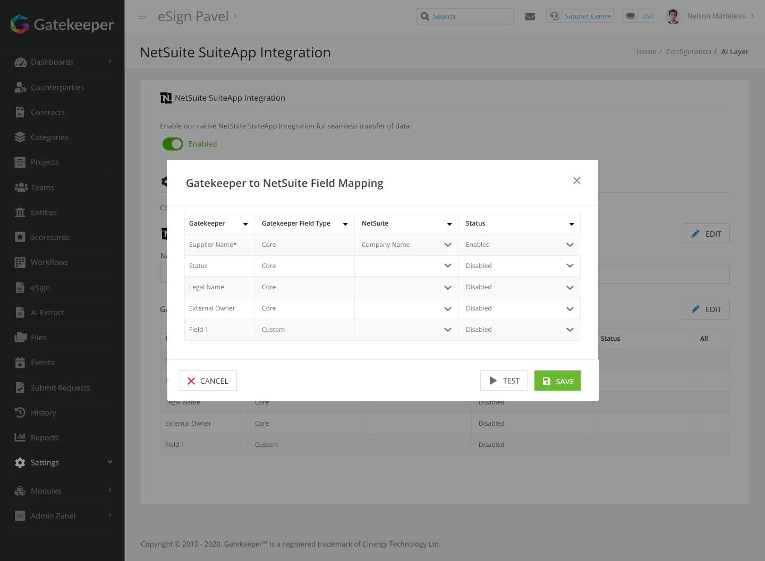Expand the Modules submenu chevron
This screenshot has width=765, height=561.
[110, 490]
